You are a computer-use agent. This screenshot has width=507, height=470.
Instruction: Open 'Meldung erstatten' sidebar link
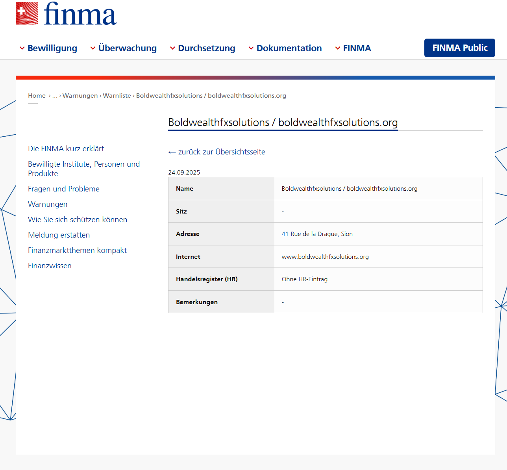[59, 235]
